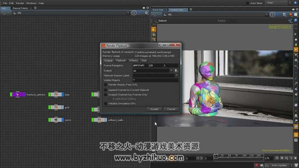Open the Effects tab in dialog

point(133,60)
